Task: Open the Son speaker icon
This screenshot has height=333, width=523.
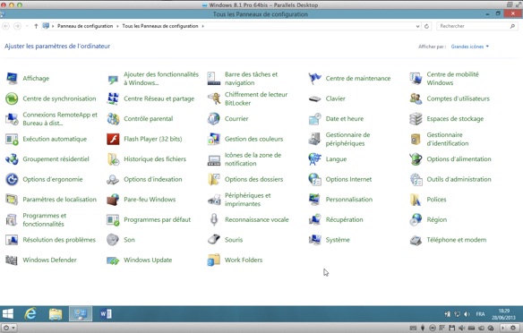Action: [113, 240]
